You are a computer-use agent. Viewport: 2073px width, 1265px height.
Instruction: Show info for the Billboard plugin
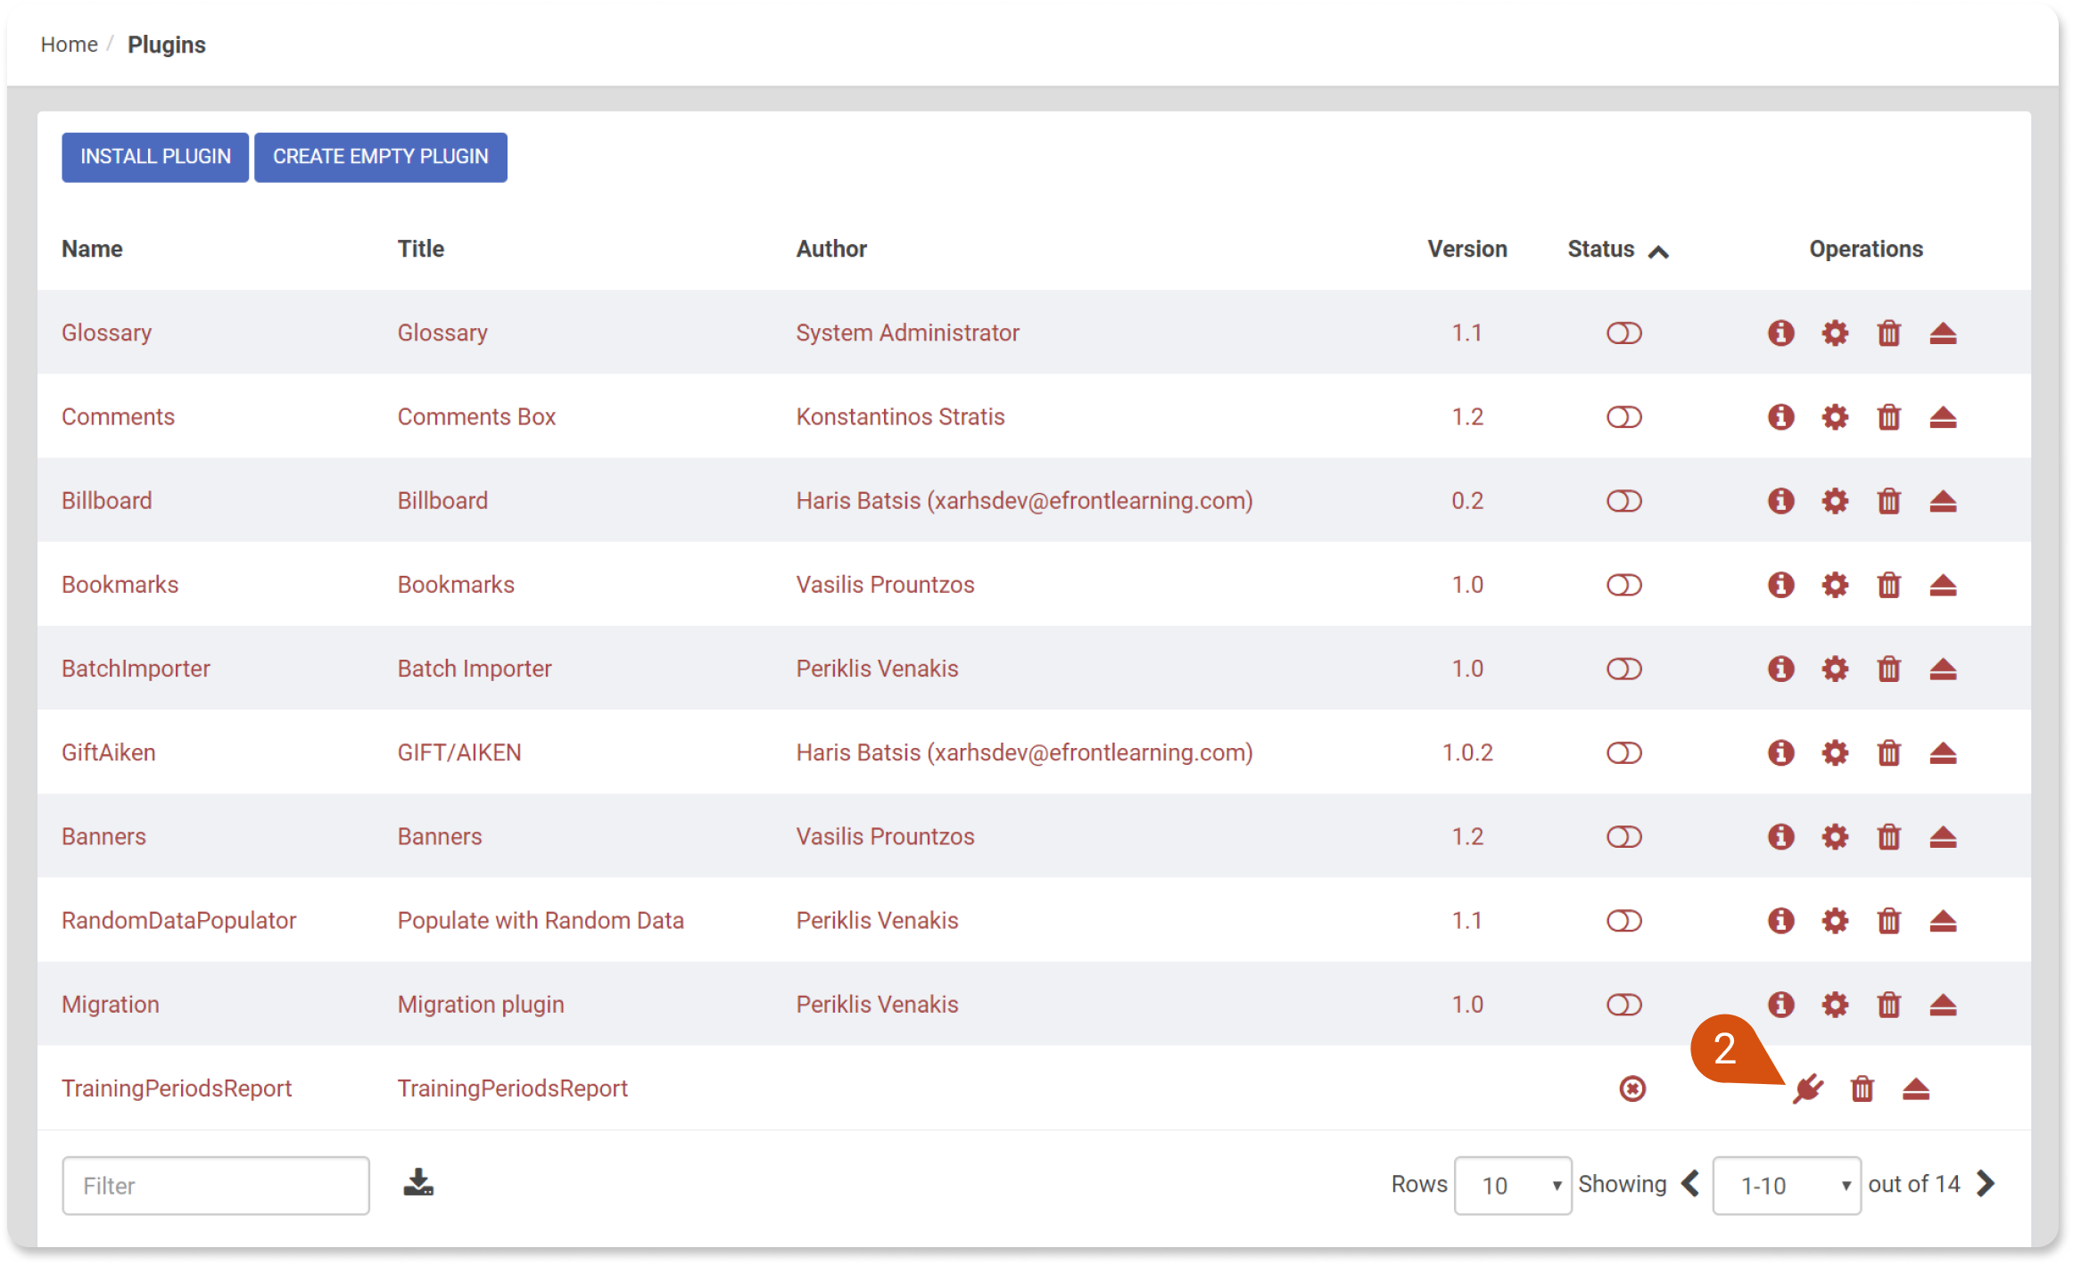1780,501
